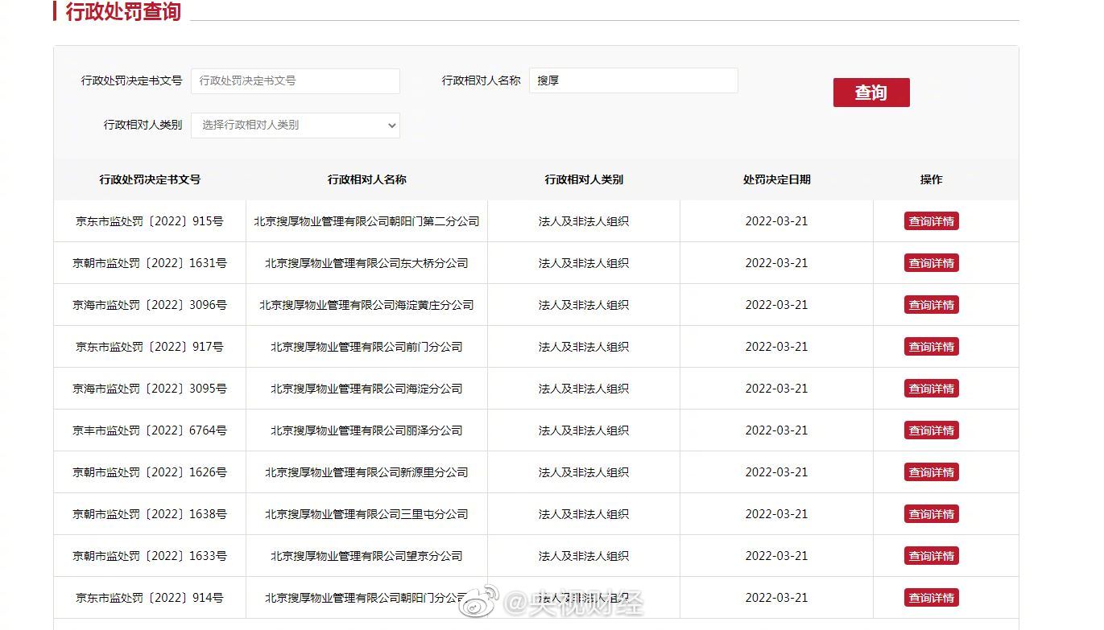This screenshot has width=1104, height=630.
Task: Select 法人及非法人组织 in 朝阳门第二分公司 row
Action: (584, 221)
